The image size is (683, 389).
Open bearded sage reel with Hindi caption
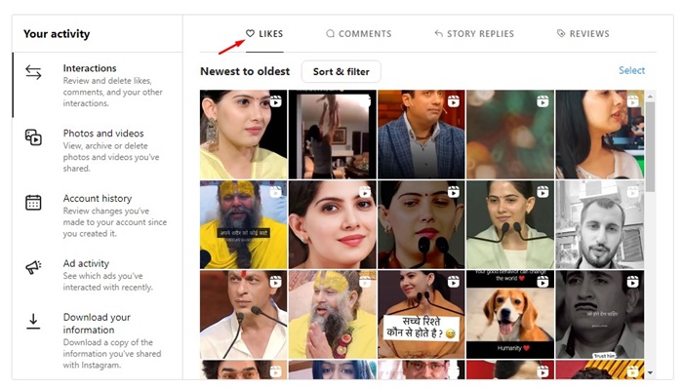[244, 224]
